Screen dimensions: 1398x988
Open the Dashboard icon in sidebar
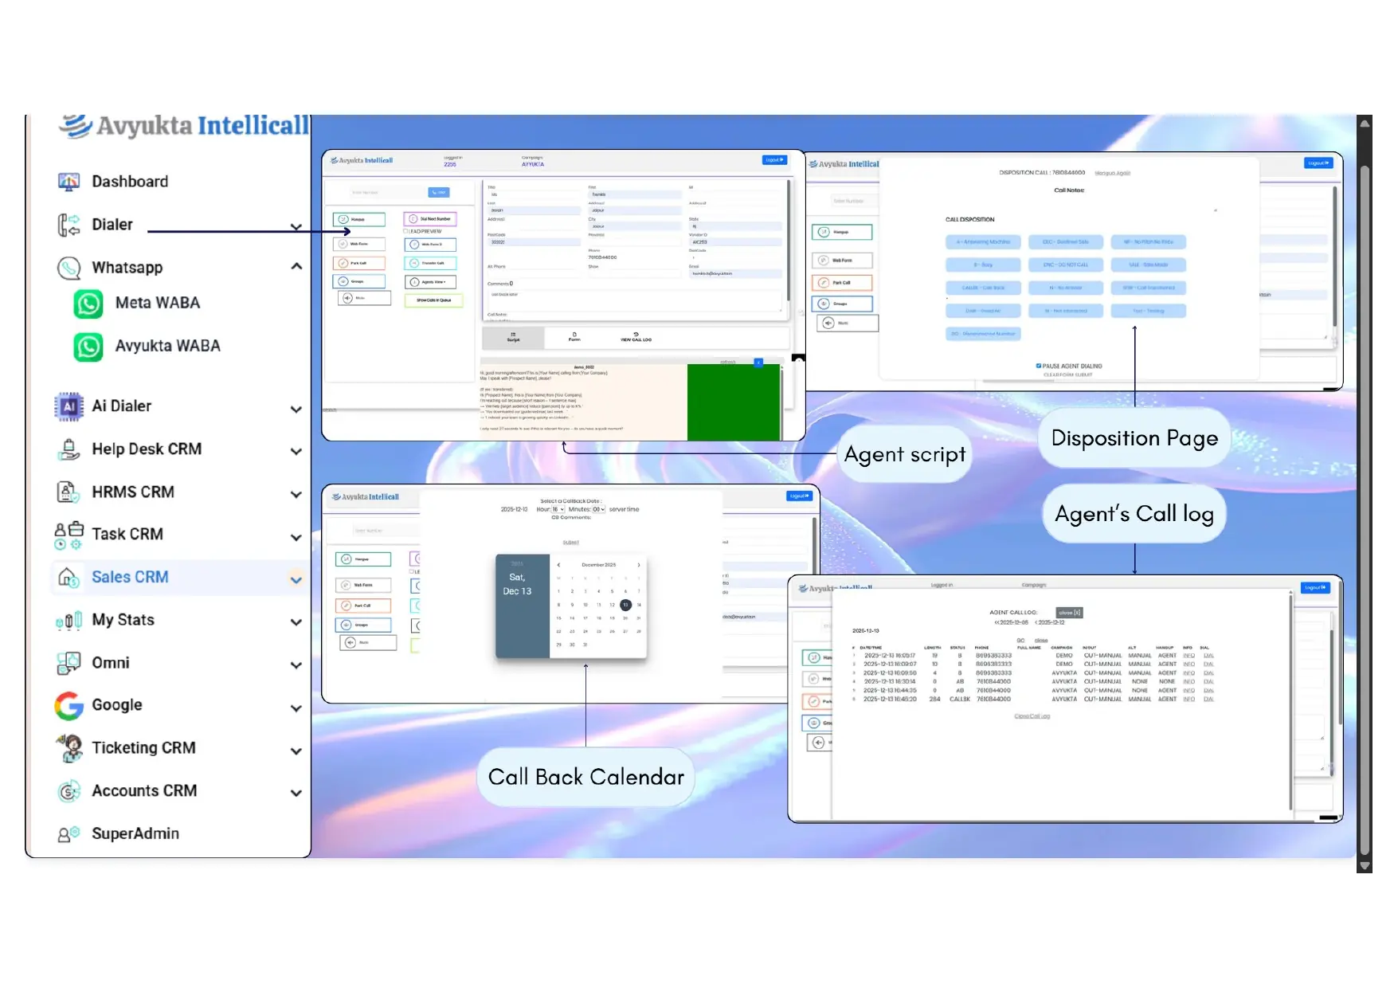(x=69, y=182)
